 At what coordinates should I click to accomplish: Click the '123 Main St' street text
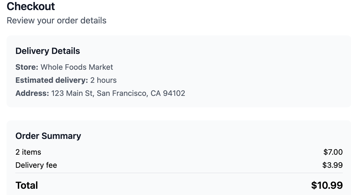click(x=72, y=93)
